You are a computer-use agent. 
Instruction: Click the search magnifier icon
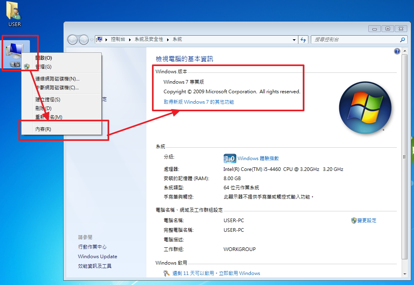coord(402,40)
